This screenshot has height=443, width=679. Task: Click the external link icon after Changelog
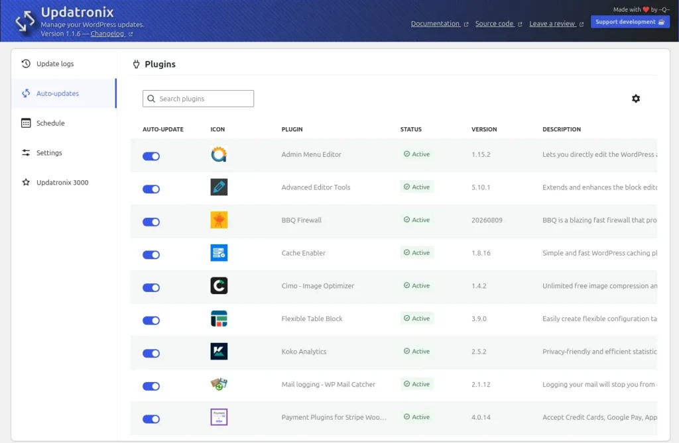(131, 34)
